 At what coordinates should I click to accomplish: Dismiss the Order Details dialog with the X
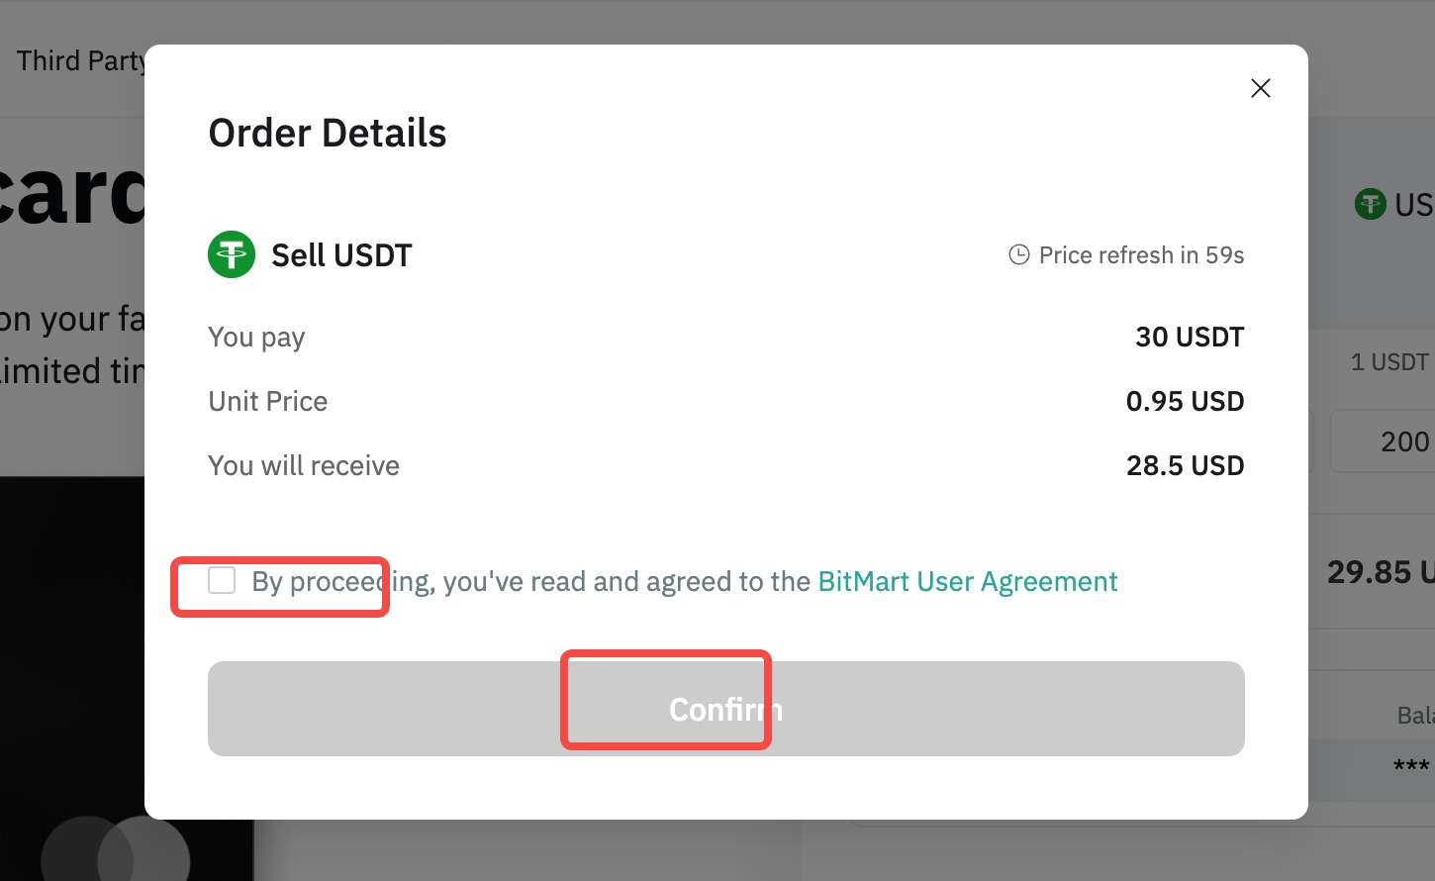(1260, 88)
